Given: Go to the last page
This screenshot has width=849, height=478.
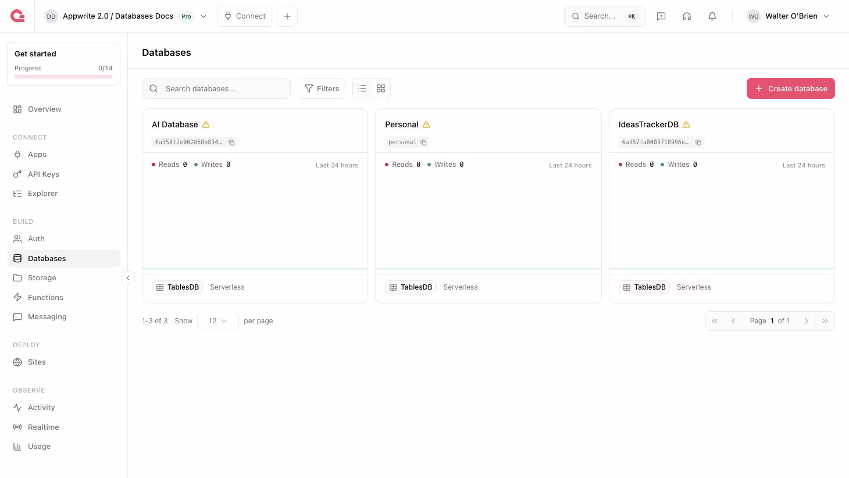Looking at the screenshot, I should (825, 321).
